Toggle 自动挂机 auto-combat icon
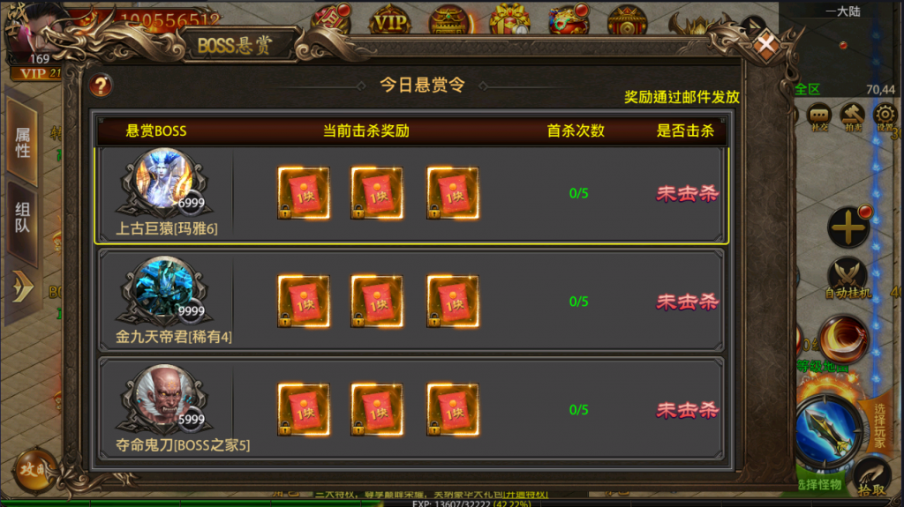 [x=847, y=279]
